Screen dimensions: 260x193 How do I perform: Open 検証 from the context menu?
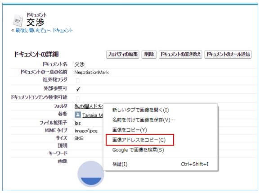click(x=120, y=164)
